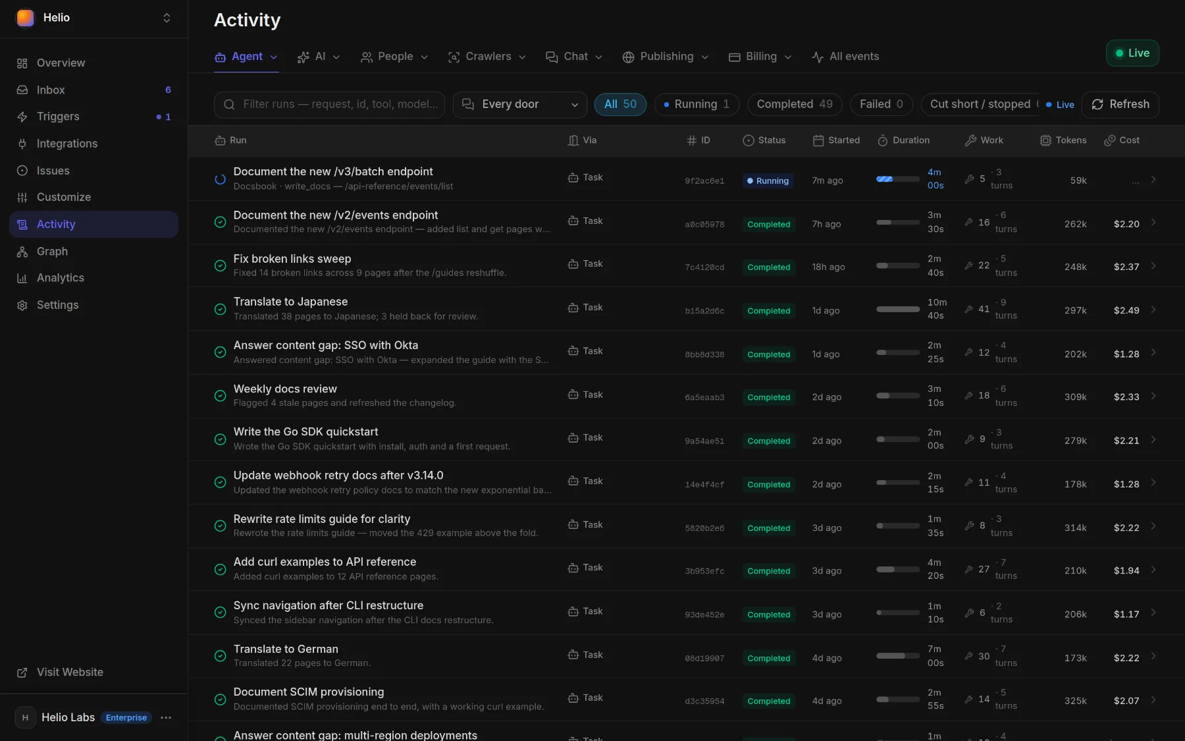Viewport: 1185px width, 741px height.
Task: Open the Every door dropdown
Action: pyautogui.click(x=520, y=105)
